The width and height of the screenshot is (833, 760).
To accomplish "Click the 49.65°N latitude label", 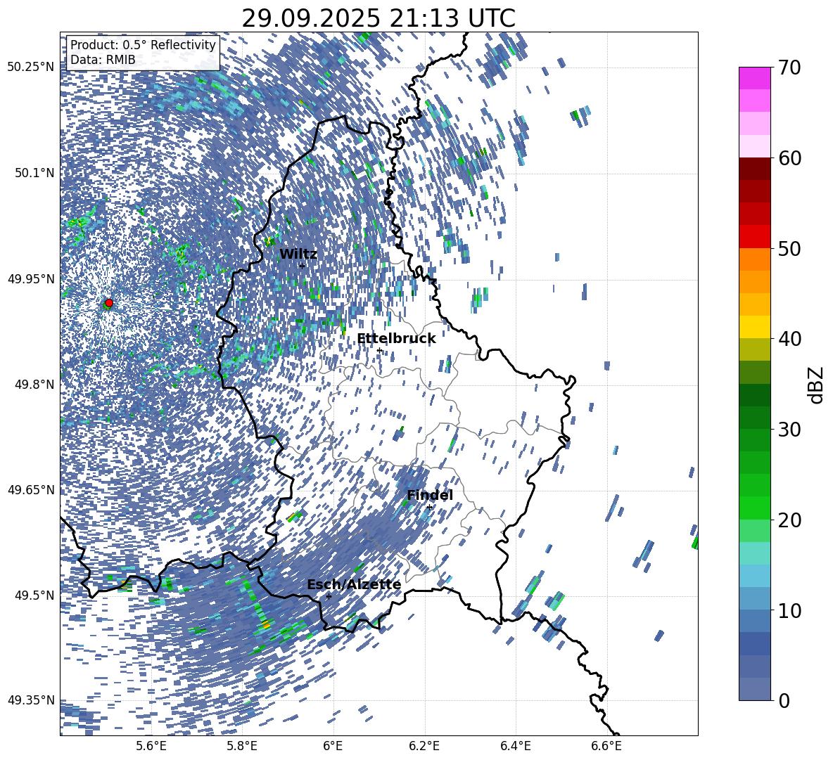I will 31,489.
